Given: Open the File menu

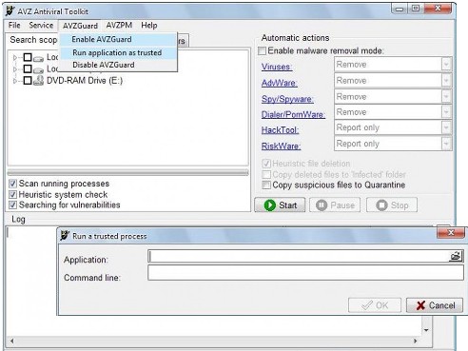Looking at the screenshot, I should click(14, 26).
